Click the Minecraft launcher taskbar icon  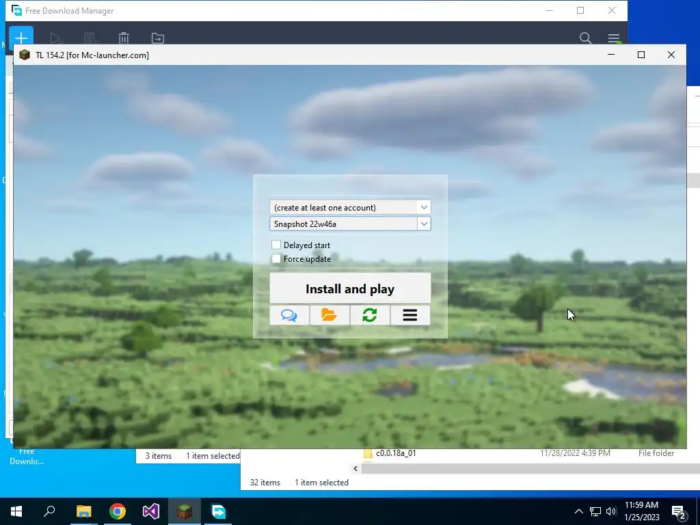(x=185, y=511)
